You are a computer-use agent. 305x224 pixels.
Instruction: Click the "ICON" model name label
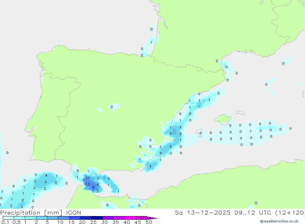pos(74,212)
